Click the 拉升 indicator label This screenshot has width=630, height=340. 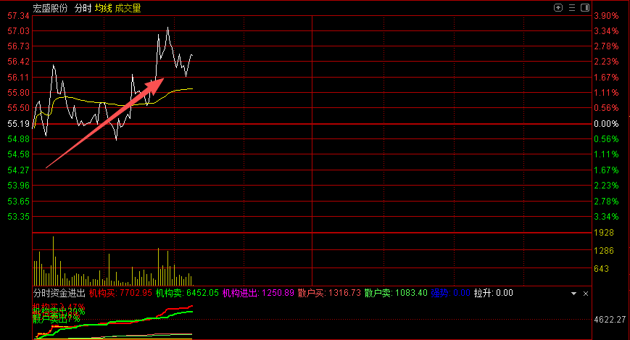493,294
